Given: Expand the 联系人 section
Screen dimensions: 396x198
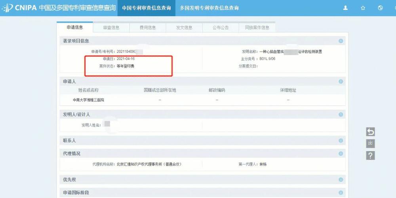Looking at the screenshot, I should pos(341,141).
